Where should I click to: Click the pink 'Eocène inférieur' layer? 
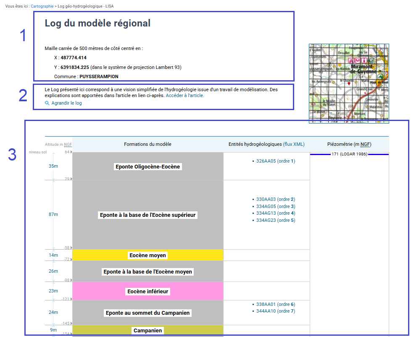[148, 291]
